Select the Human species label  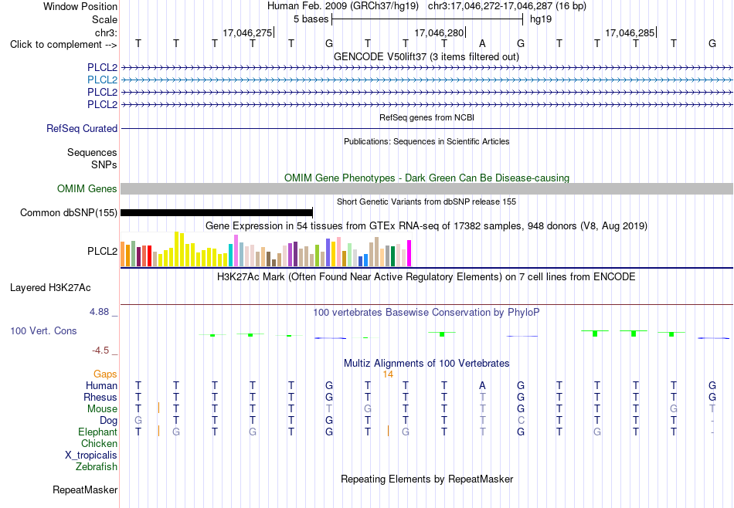(x=101, y=385)
